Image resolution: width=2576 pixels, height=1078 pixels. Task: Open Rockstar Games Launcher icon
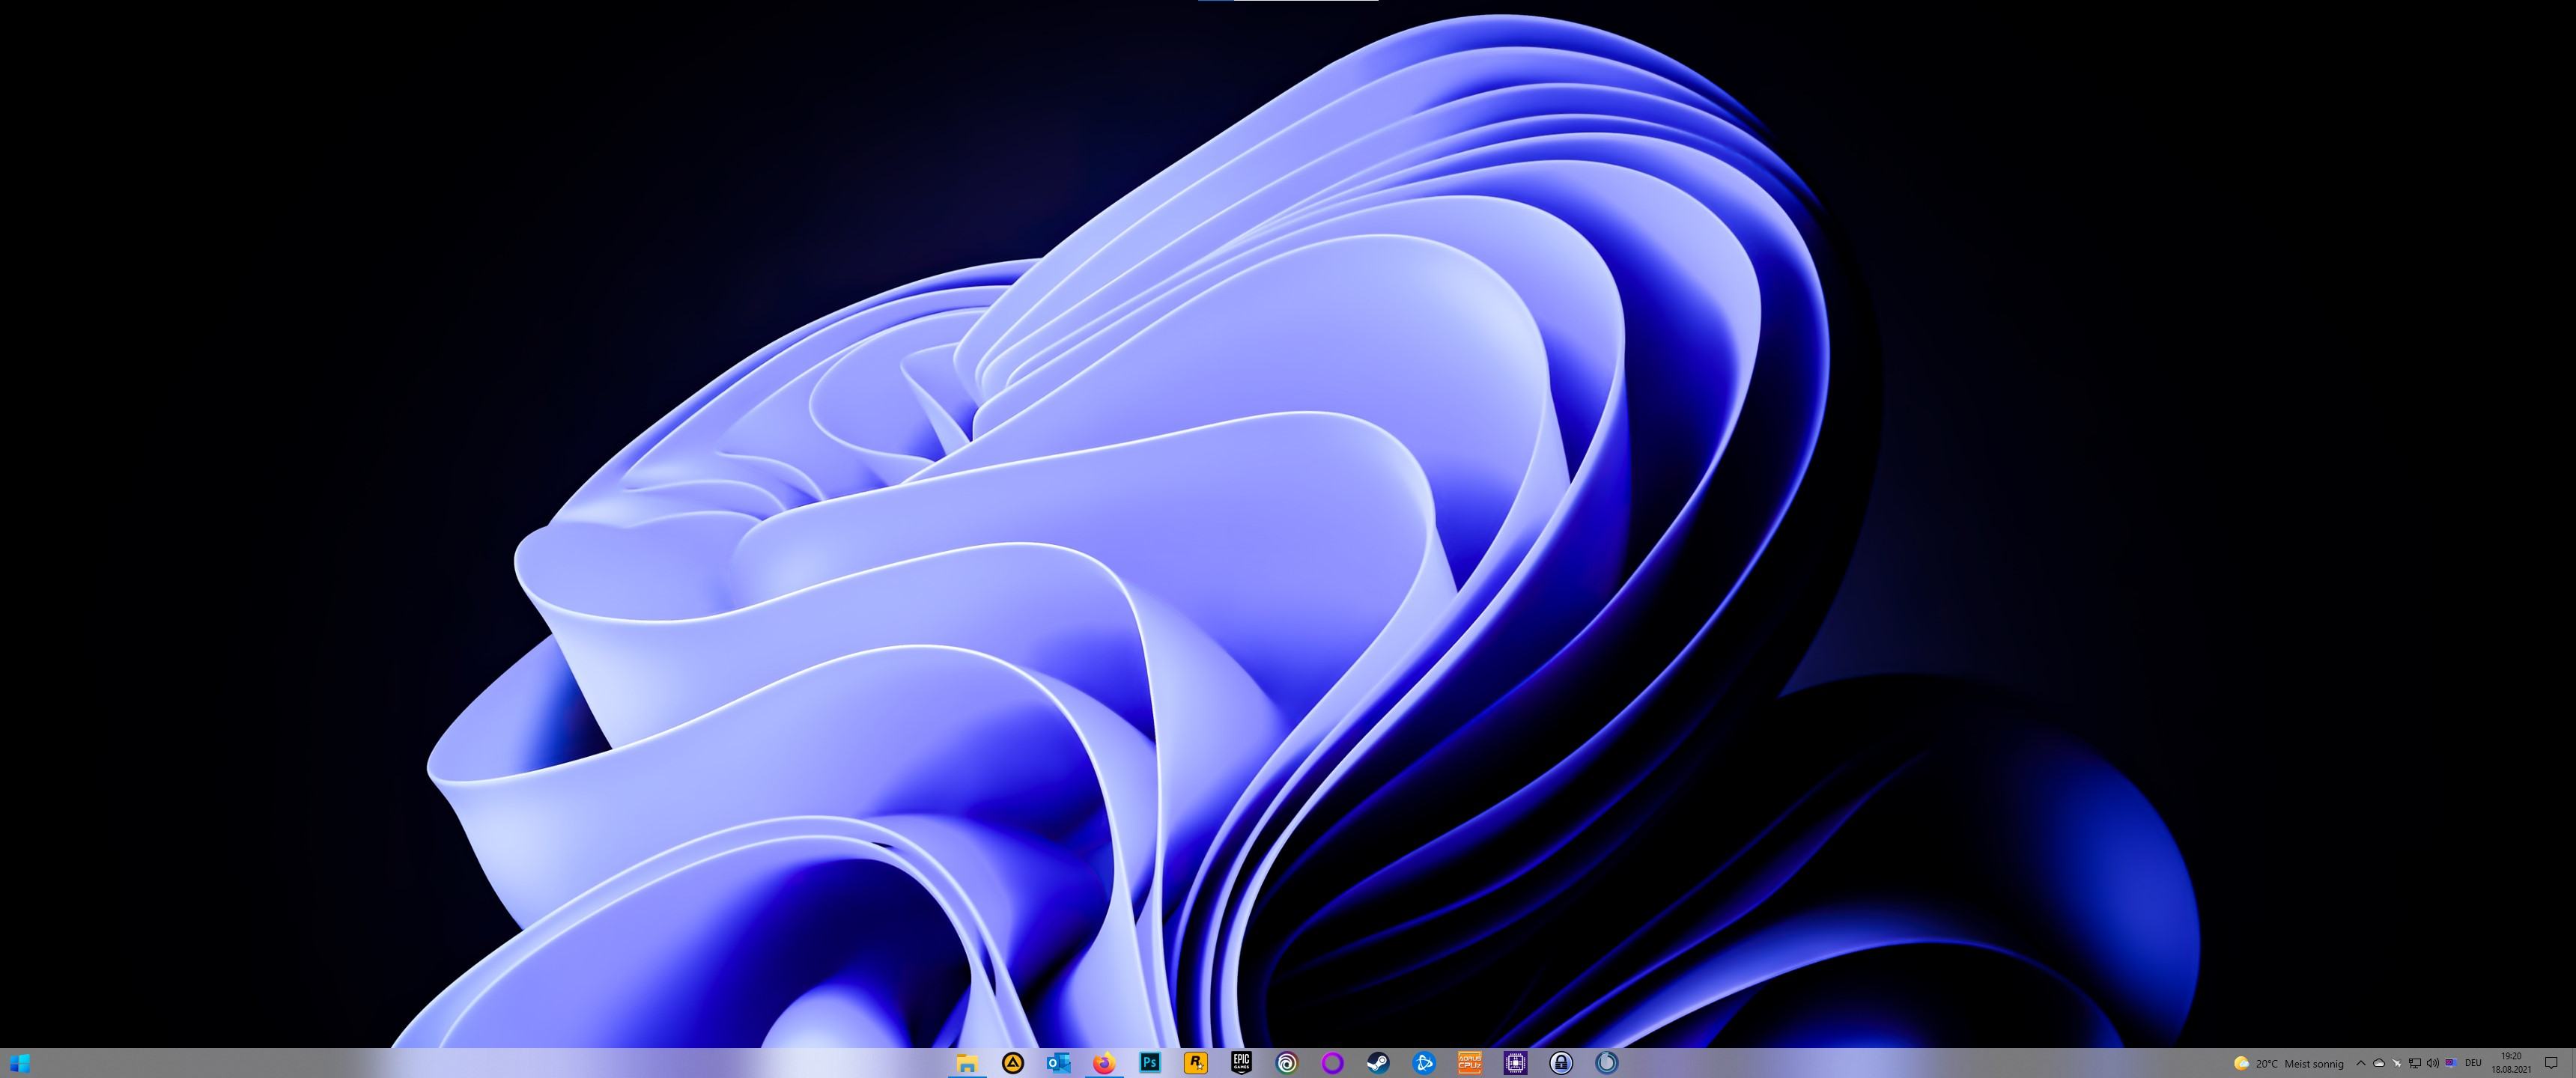pos(1195,1063)
